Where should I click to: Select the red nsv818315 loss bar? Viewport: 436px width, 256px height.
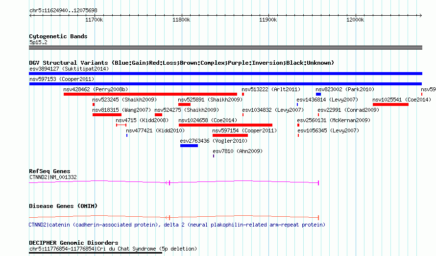pos(107,115)
